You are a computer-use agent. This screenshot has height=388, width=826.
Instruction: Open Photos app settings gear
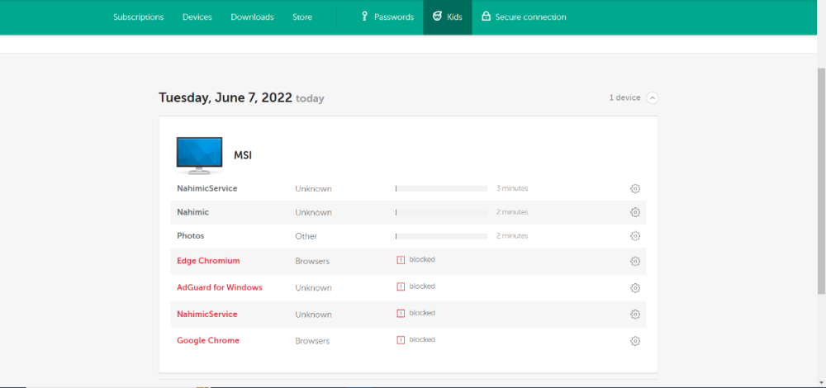pyautogui.click(x=634, y=236)
